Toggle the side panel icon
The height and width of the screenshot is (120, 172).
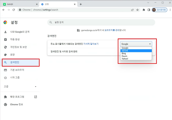point(149,10)
